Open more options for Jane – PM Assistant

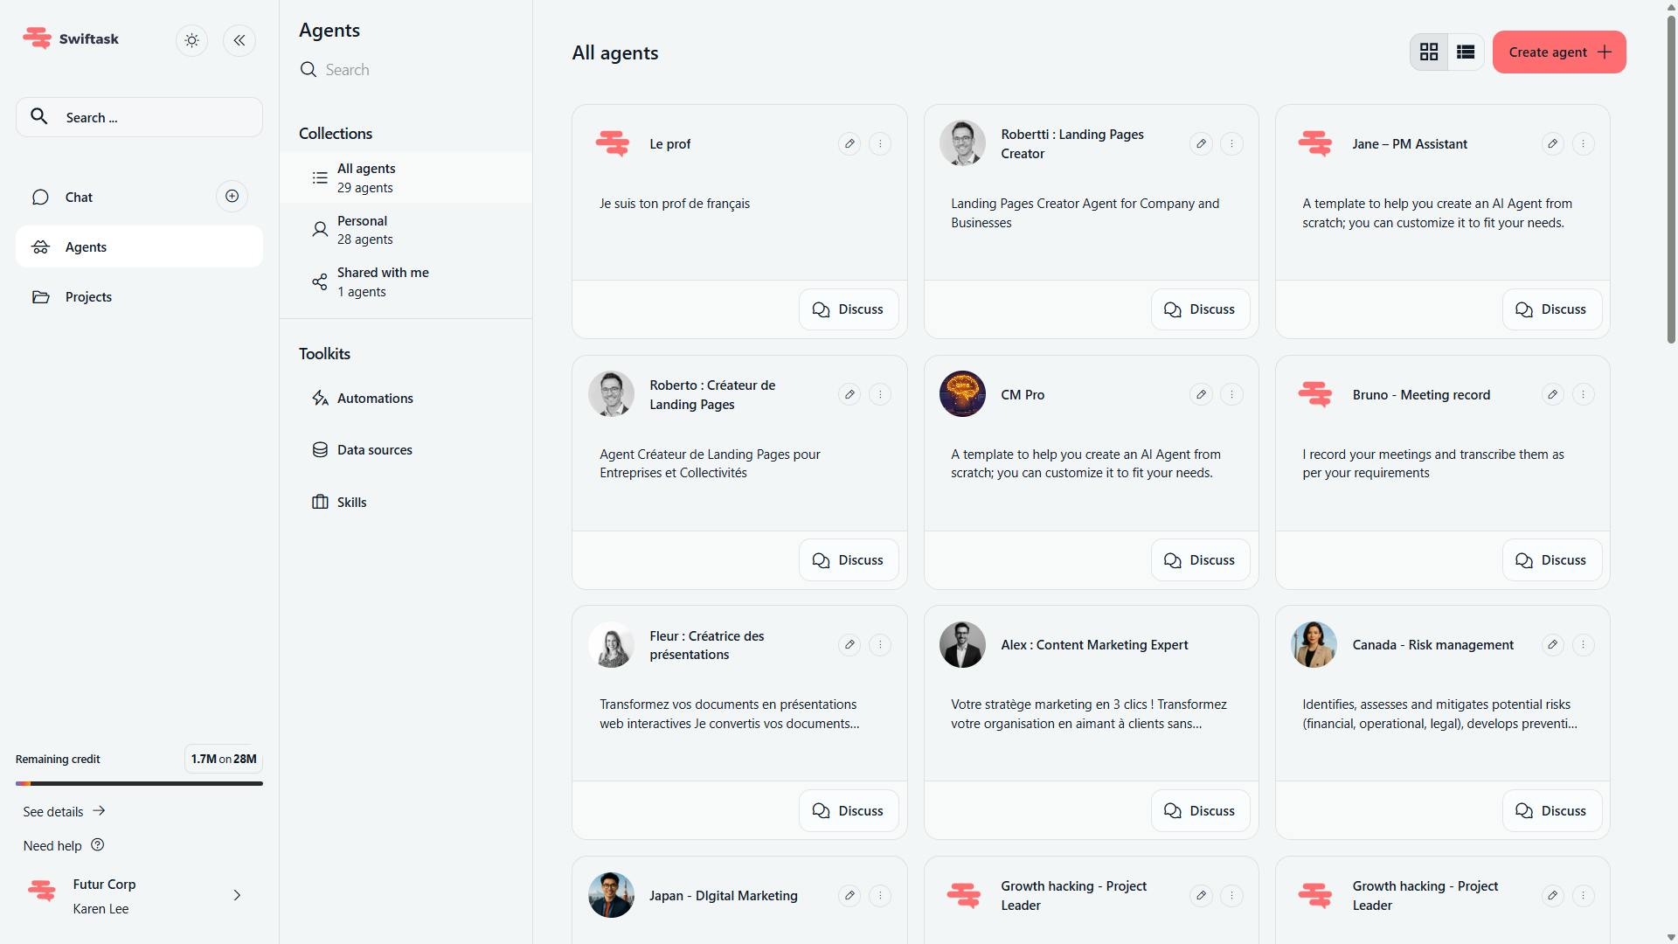(x=1583, y=144)
